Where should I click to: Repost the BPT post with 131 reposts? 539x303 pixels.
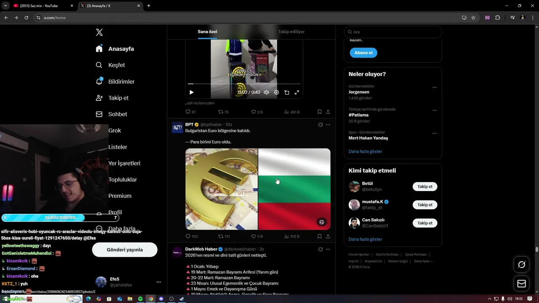224,237
